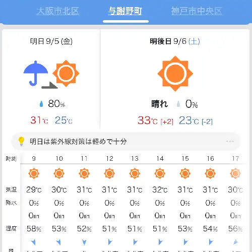252x252 pixels.
Task: Tap the gray weather transition arrow icon
Action: [x=50, y=85]
